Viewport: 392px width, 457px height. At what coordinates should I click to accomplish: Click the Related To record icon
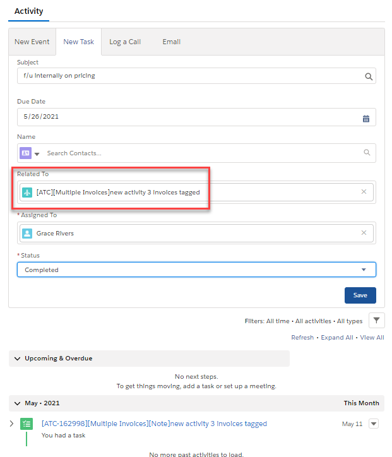click(x=27, y=192)
